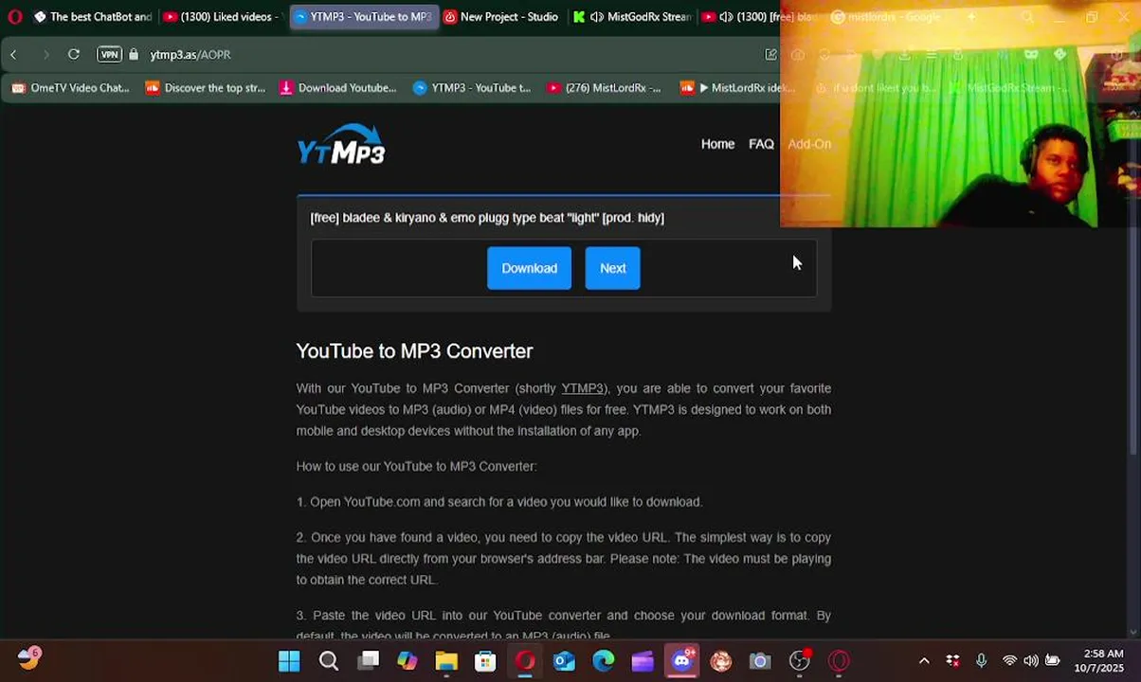Open the weather widget on taskbar
The image size is (1141, 682).
(x=29, y=656)
